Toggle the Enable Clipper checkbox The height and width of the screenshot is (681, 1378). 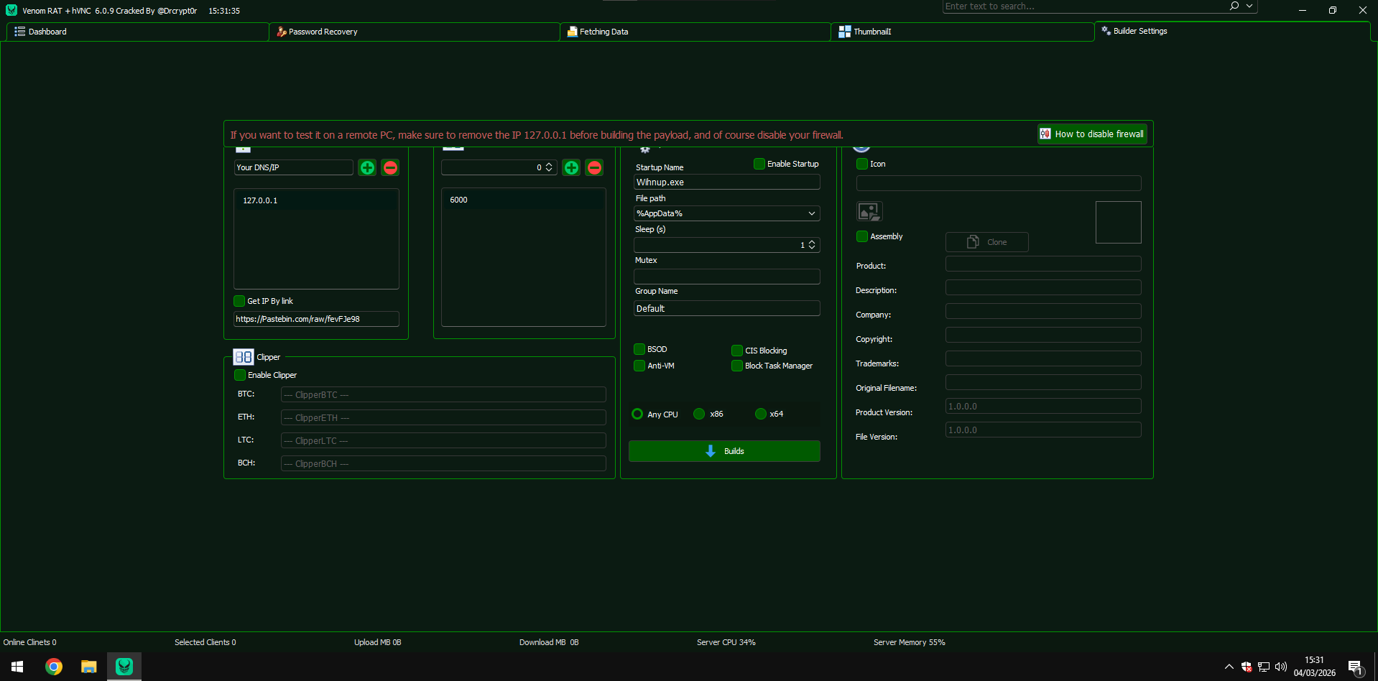(x=240, y=375)
